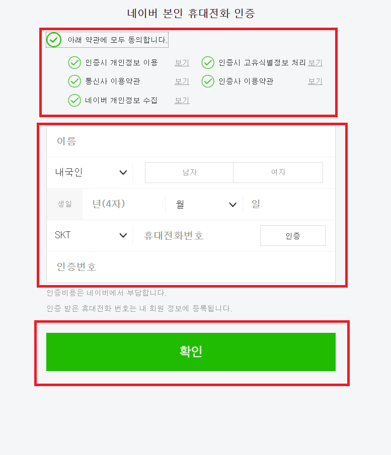Toggle 인증사 이용약관 check icon
The width and height of the screenshot is (391, 455).
[208, 81]
